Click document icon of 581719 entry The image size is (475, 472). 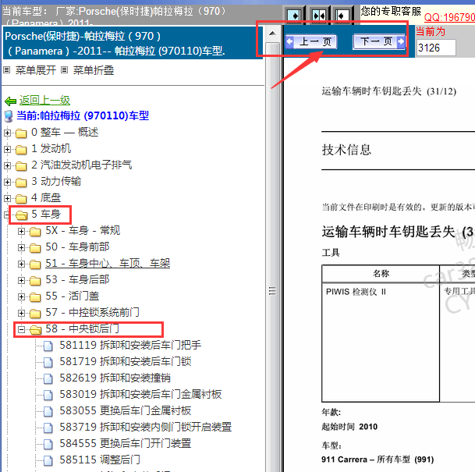coord(48,362)
